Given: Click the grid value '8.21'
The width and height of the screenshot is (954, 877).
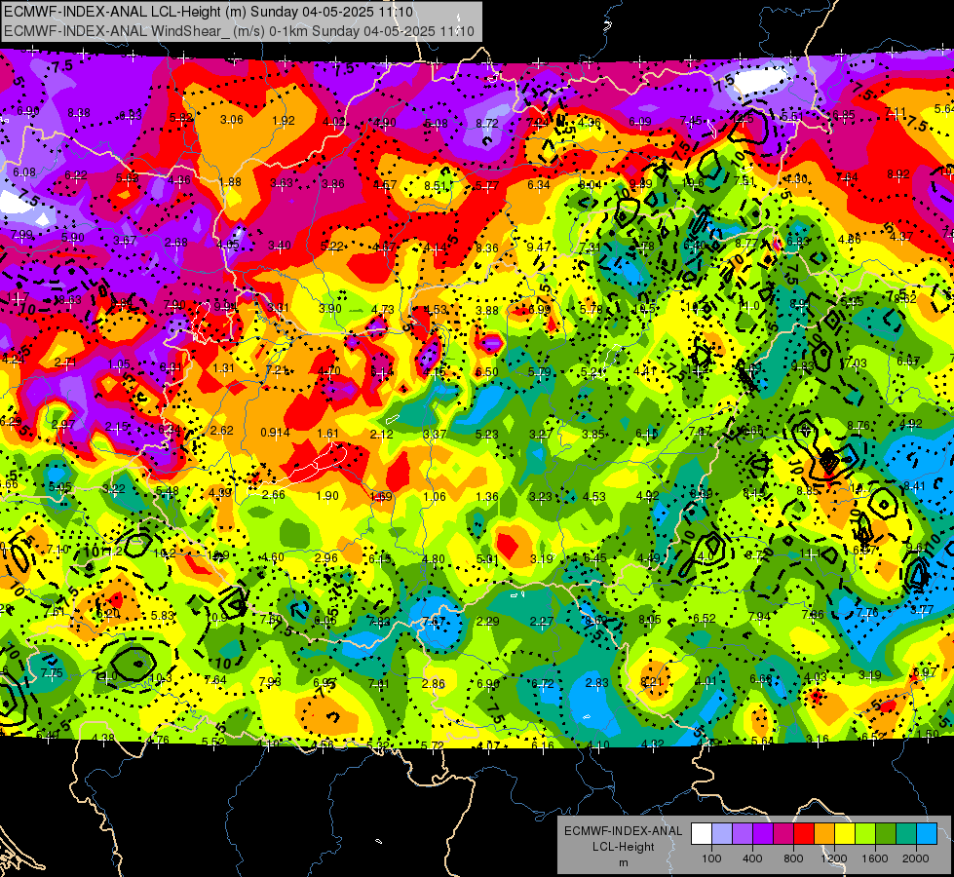Looking at the screenshot, I should [x=651, y=682].
